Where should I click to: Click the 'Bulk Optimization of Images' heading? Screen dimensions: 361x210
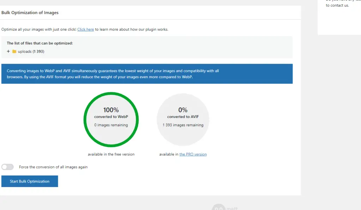(30, 13)
